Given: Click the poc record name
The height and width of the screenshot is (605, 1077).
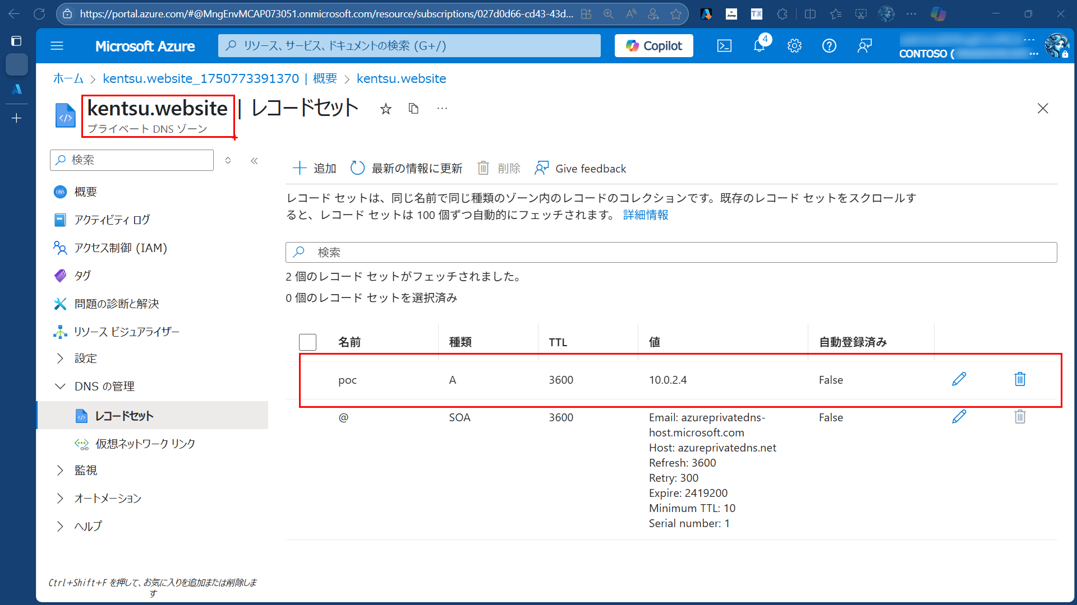Looking at the screenshot, I should click(347, 380).
